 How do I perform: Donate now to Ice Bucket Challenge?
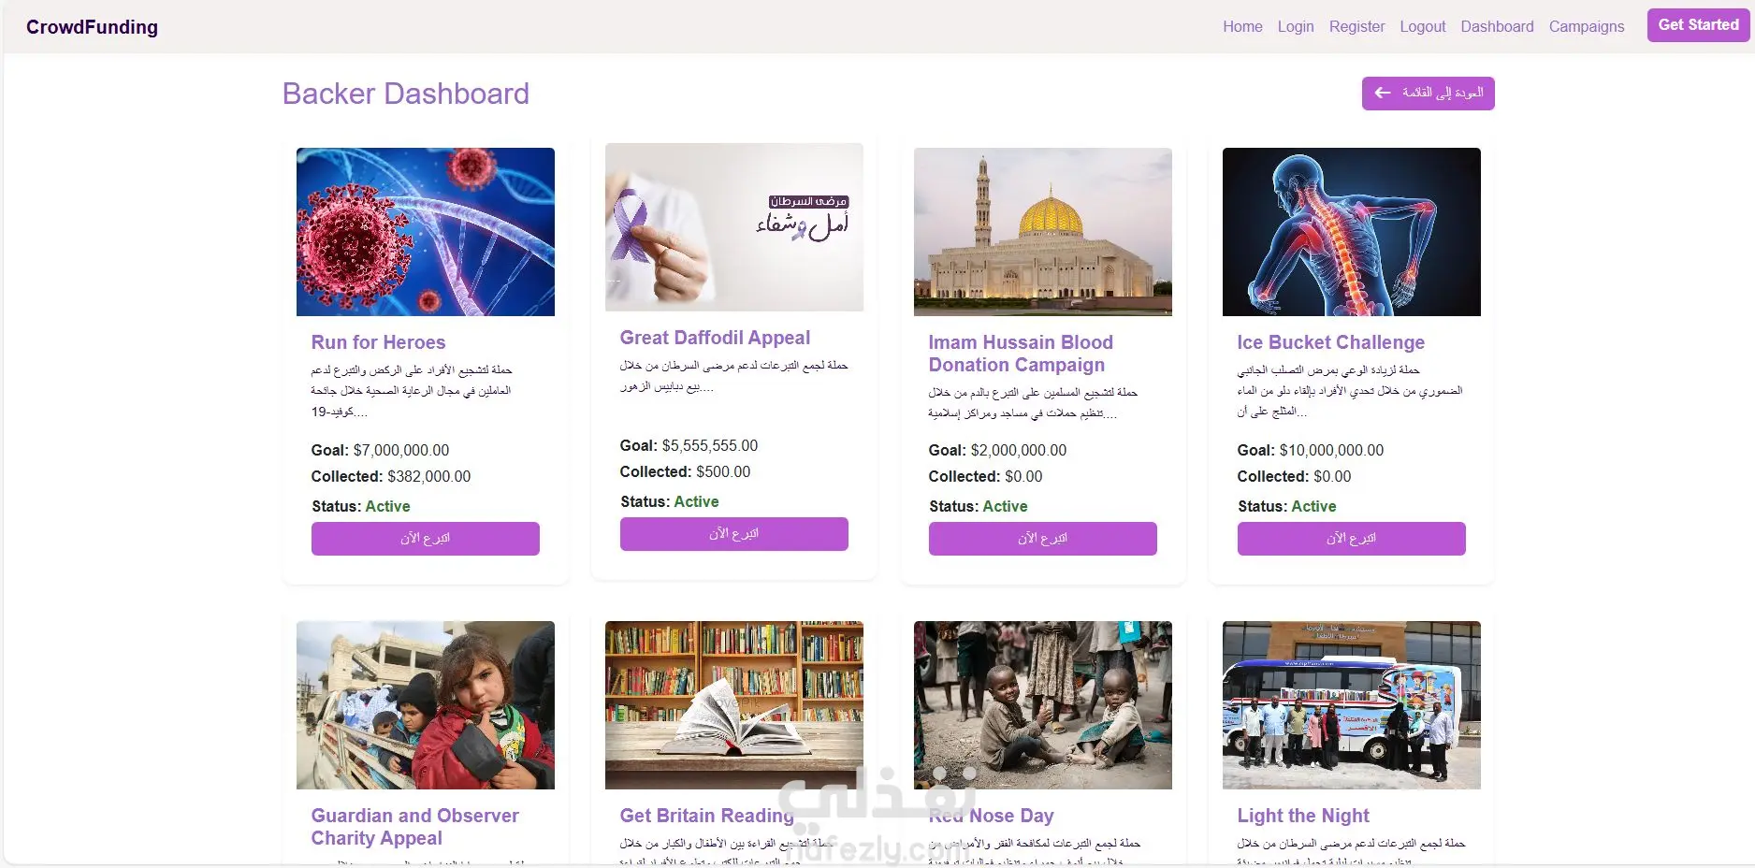[x=1352, y=539]
